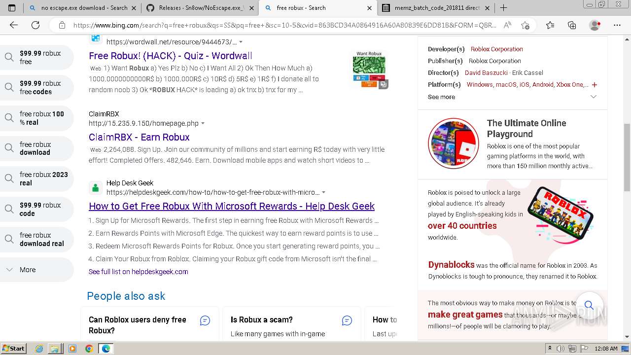
Task: Expand the helpdeskgeek.com URL dropdown arrow
Action: coord(323,193)
